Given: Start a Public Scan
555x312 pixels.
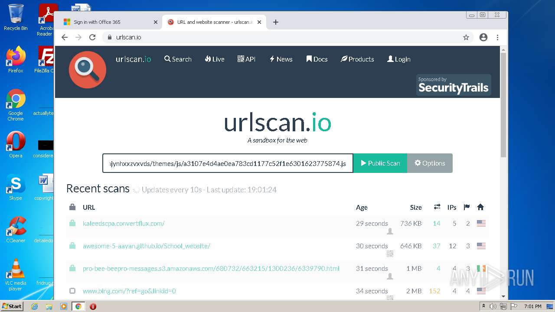Looking at the screenshot, I should tap(380, 163).
